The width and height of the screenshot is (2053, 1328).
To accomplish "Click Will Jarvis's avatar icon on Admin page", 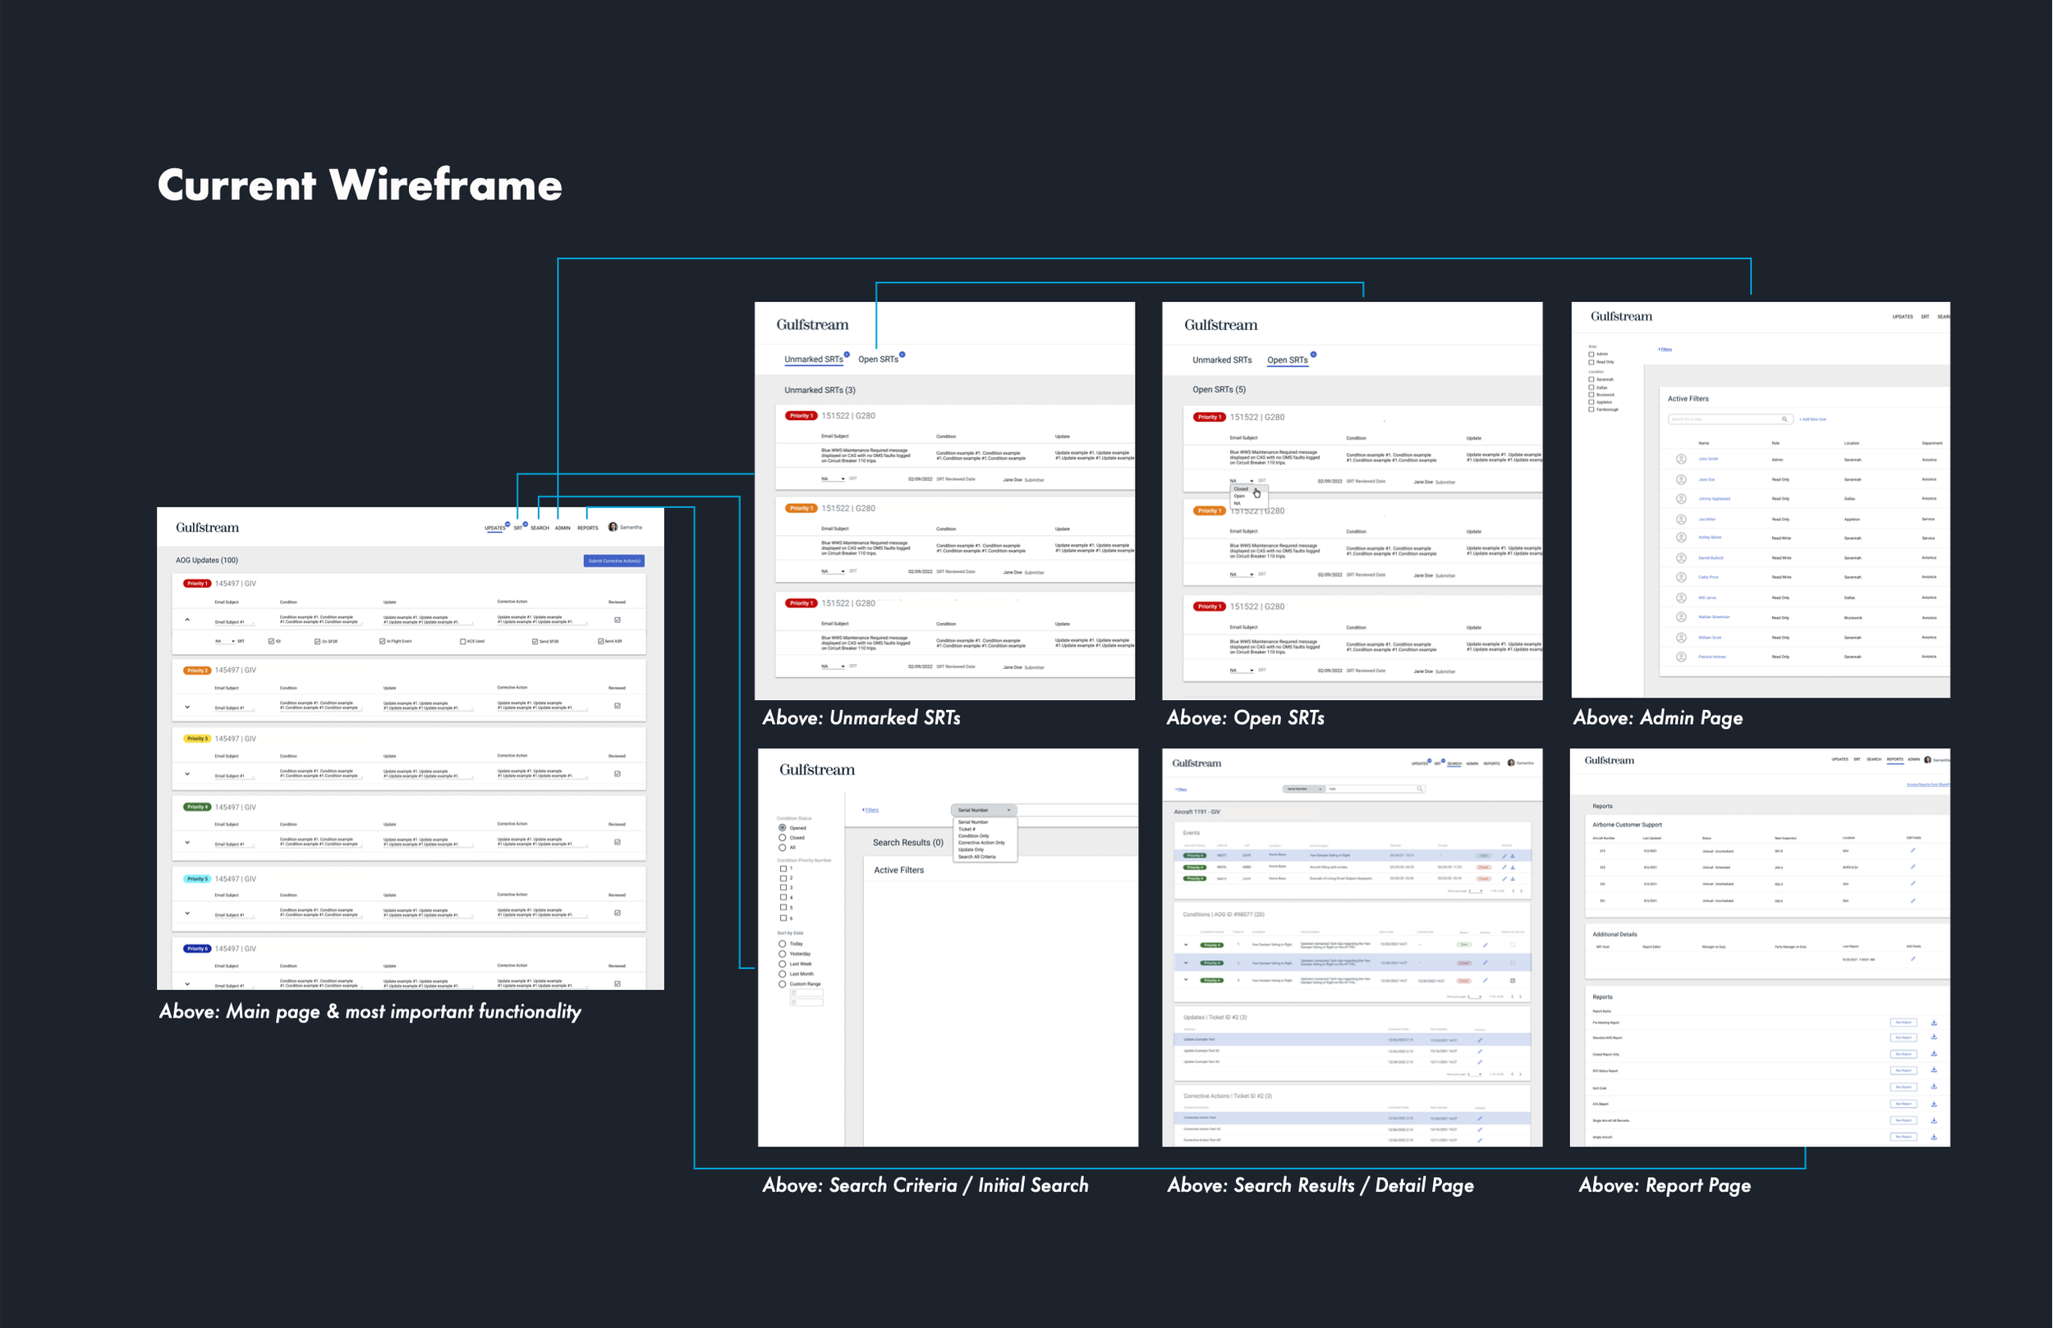I will point(1681,598).
